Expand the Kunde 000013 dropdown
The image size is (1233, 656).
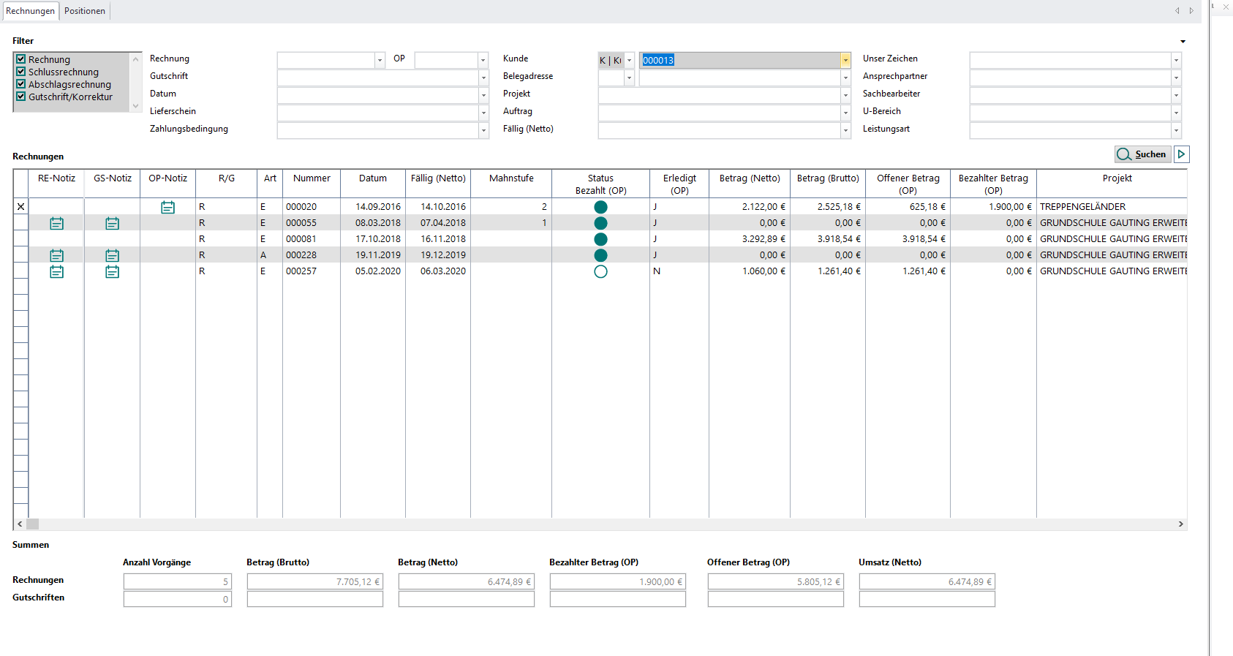pos(845,61)
